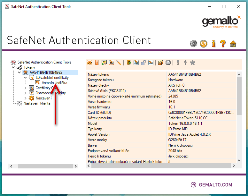The height and width of the screenshot is (196, 248).
Task: Click the pencil Rename Token icon
Action: point(119,63)
